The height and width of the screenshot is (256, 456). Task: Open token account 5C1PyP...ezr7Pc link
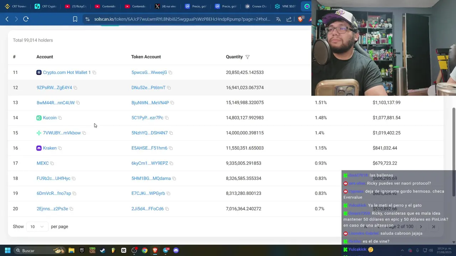tap(147, 118)
